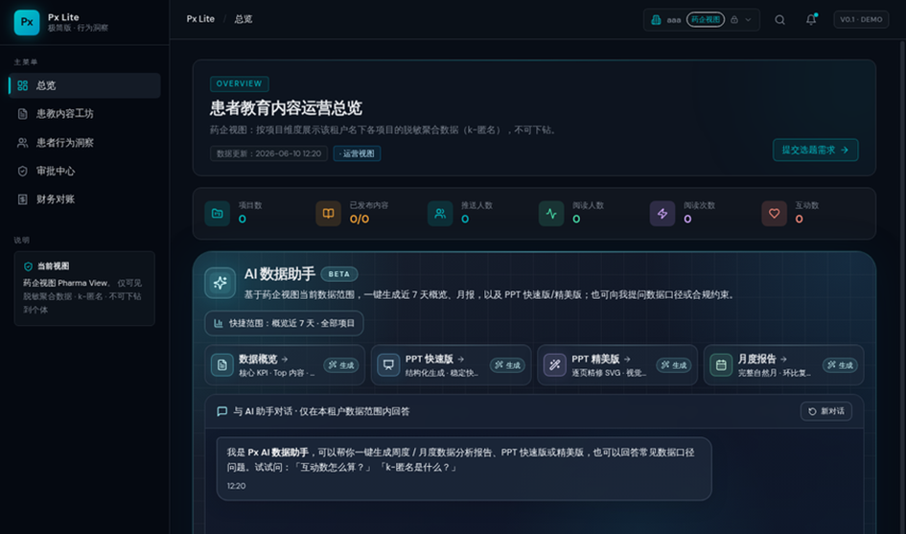Click the 数据概览 document icon

(x=221, y=365)
